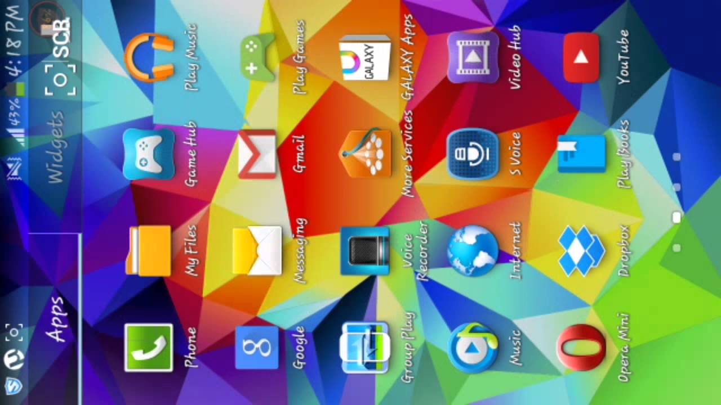Viewport: 721px width, 405px height.
Task: Launch the Opera Mini browser
Action: coord(581,348)
